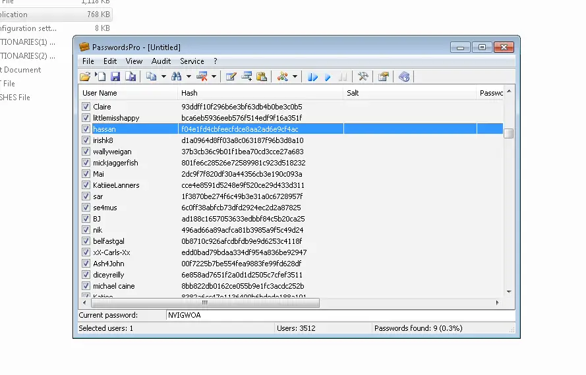Click the horizontal scrollbar right arrow
Viewport: 586px width, 375px height.
click(x=498, y=303)
